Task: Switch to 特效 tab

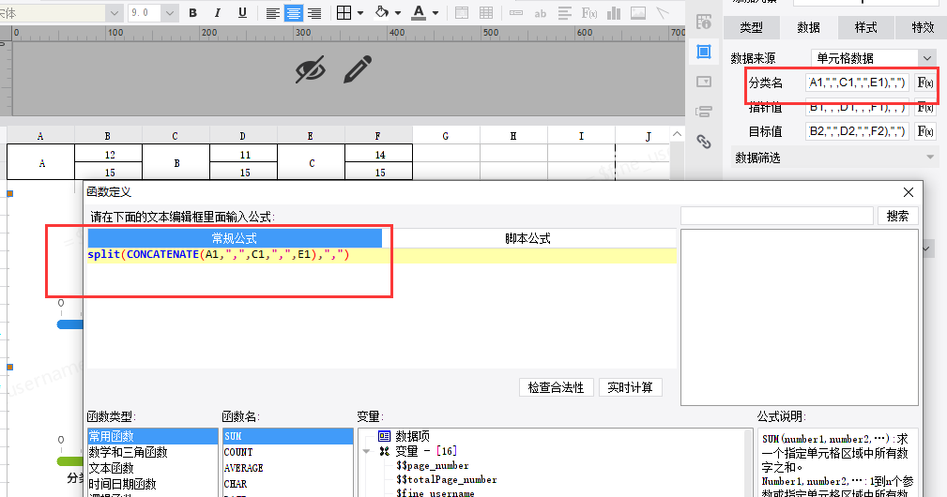Action: coord(922,27)
